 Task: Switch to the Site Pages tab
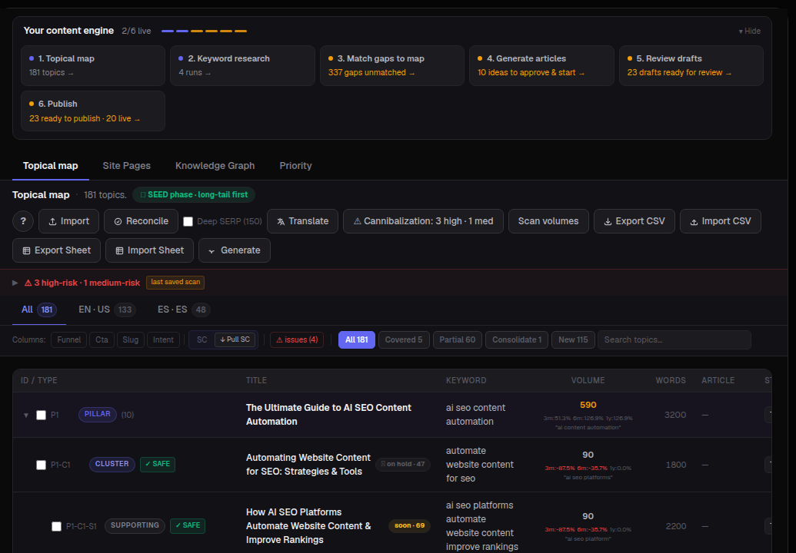click(126, 166)
